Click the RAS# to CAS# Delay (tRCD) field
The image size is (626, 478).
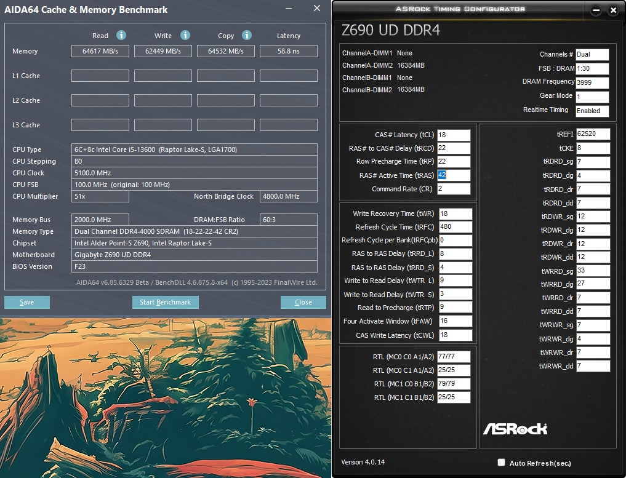coord(454,148)
